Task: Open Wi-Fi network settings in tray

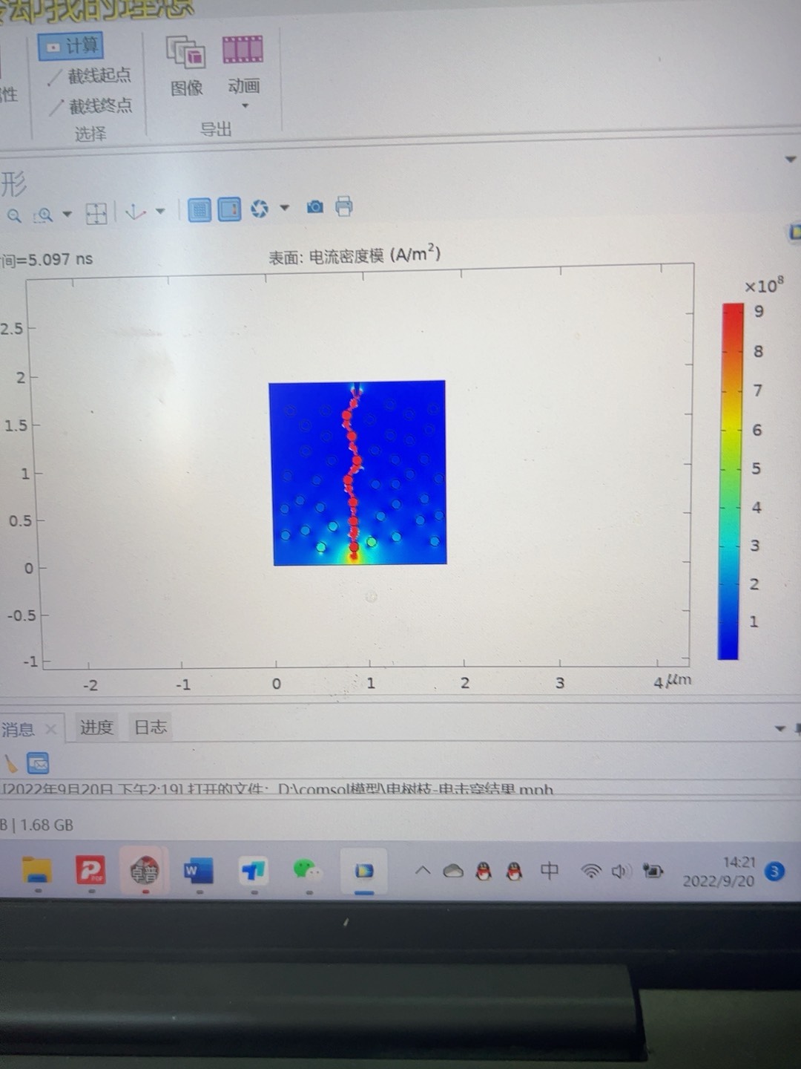Action: 591,872
